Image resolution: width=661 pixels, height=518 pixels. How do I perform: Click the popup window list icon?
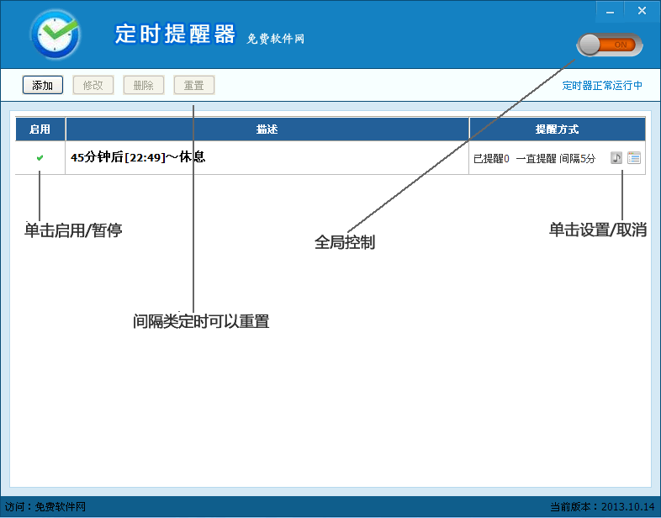click(x=634, y=157)
